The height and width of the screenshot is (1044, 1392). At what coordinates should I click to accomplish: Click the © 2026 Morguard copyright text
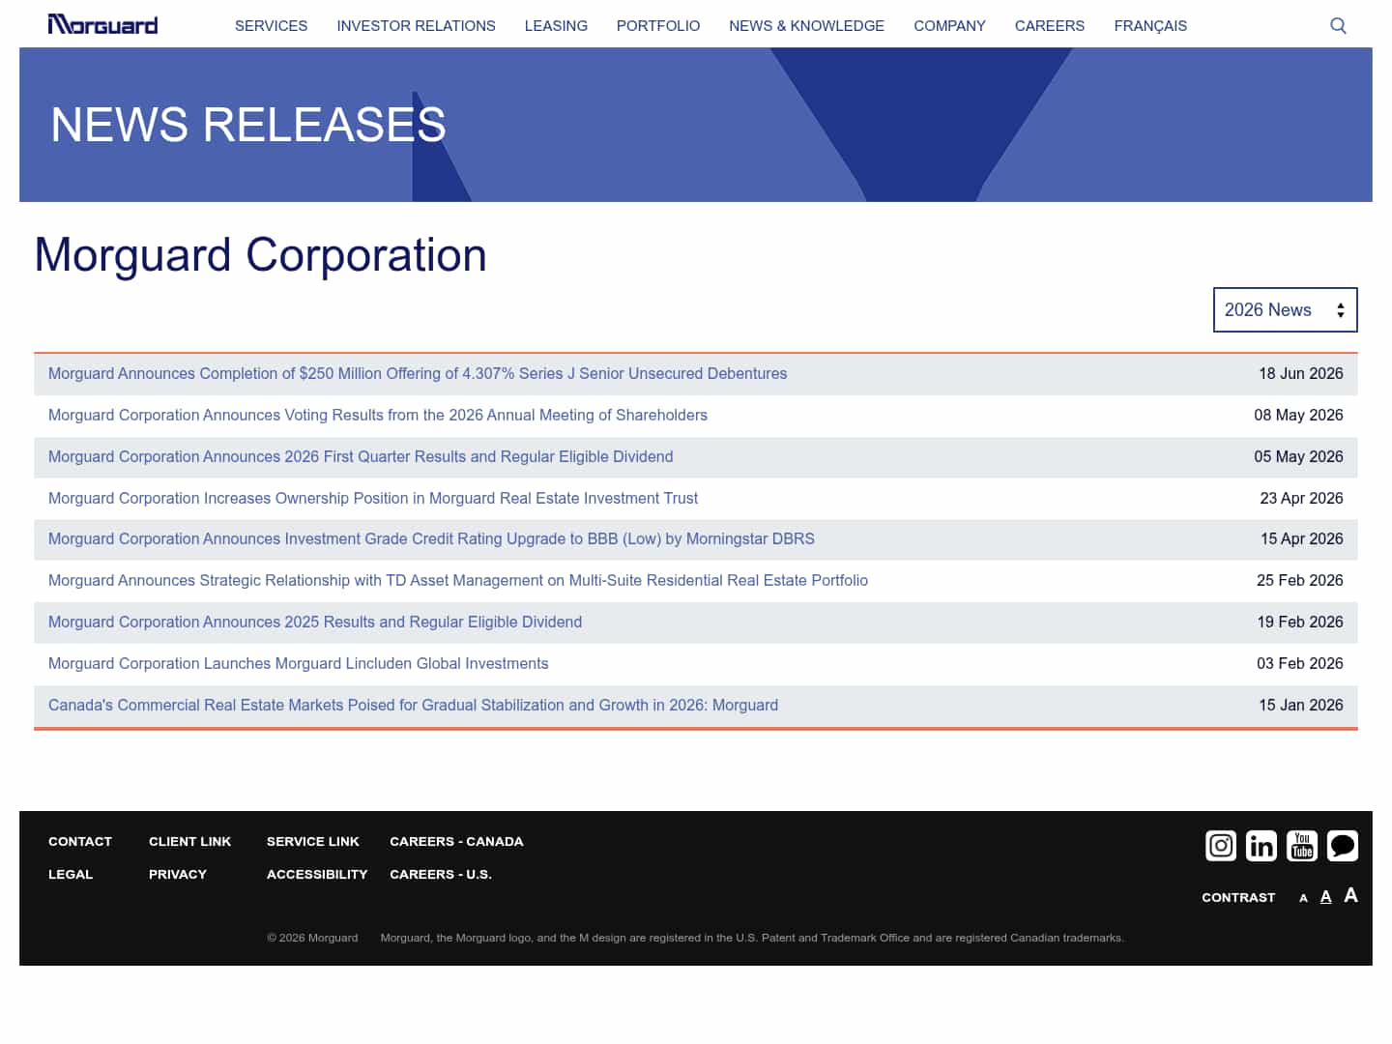click(x=312, y=938)
